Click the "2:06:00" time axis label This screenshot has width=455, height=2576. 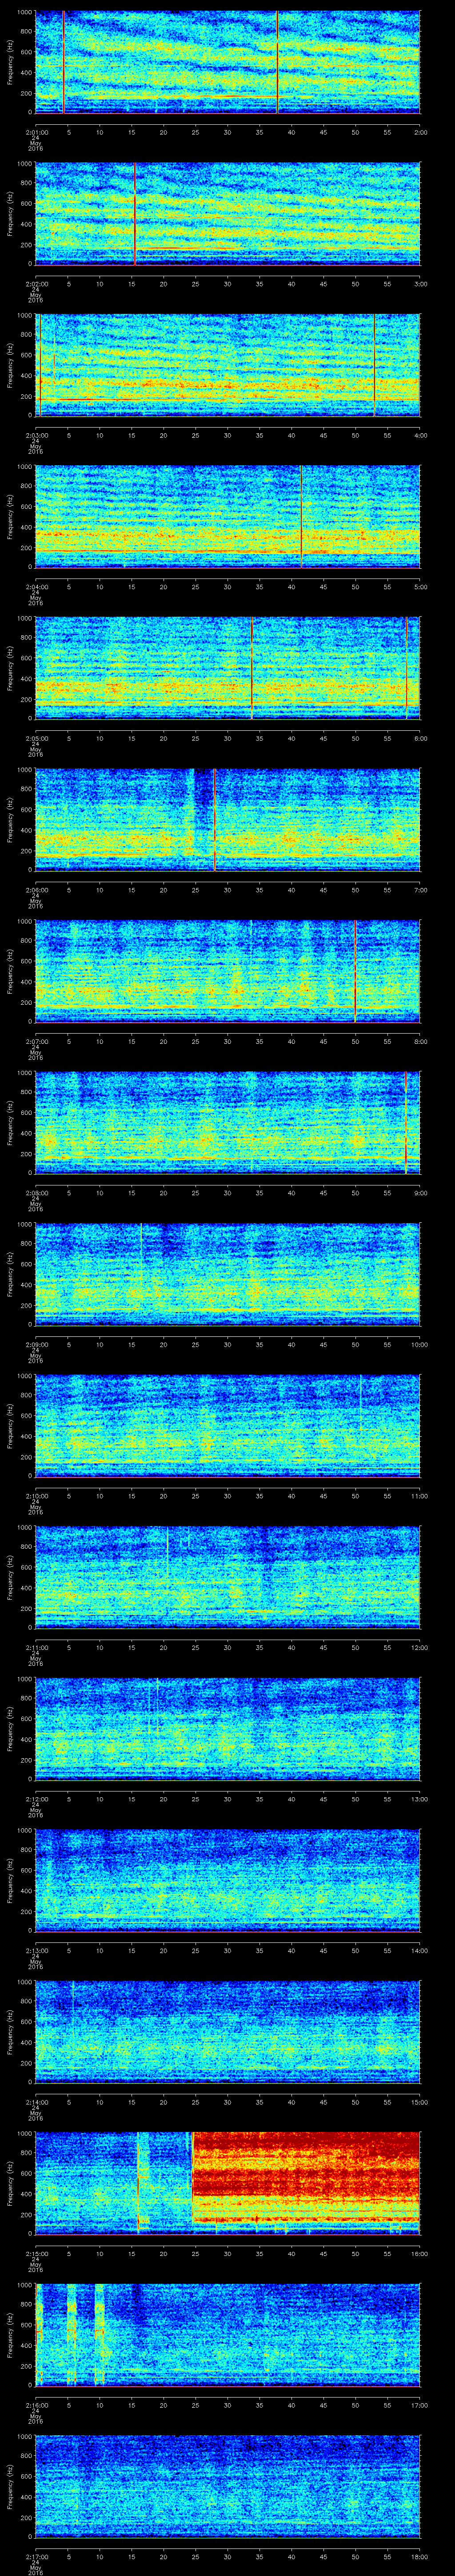[36, 890]
